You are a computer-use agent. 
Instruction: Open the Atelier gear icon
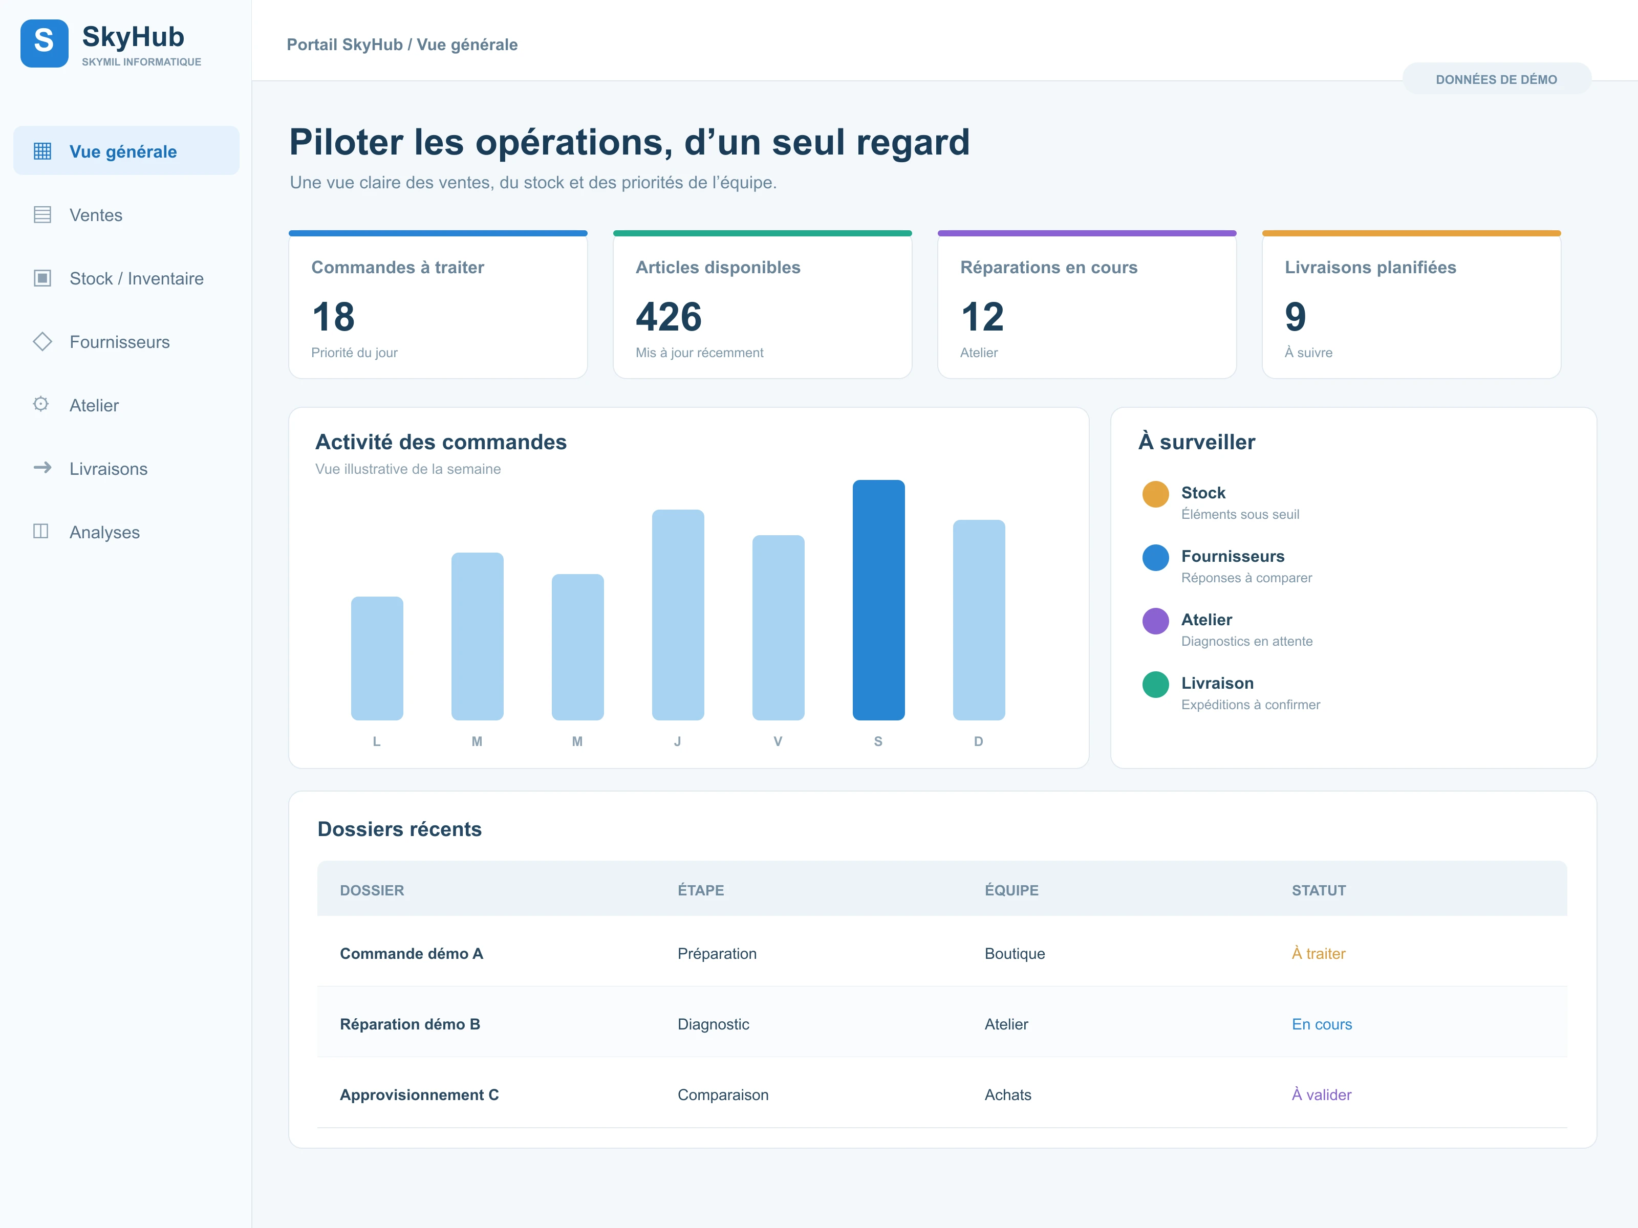click(41, 404)
